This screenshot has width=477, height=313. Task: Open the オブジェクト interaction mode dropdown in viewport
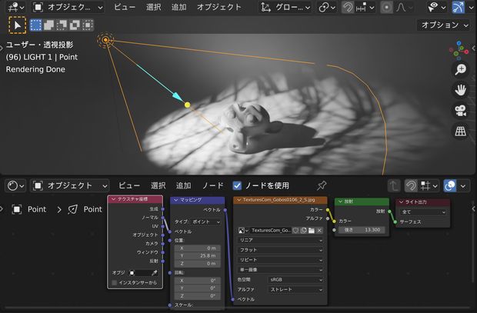[x=68, y=7]
